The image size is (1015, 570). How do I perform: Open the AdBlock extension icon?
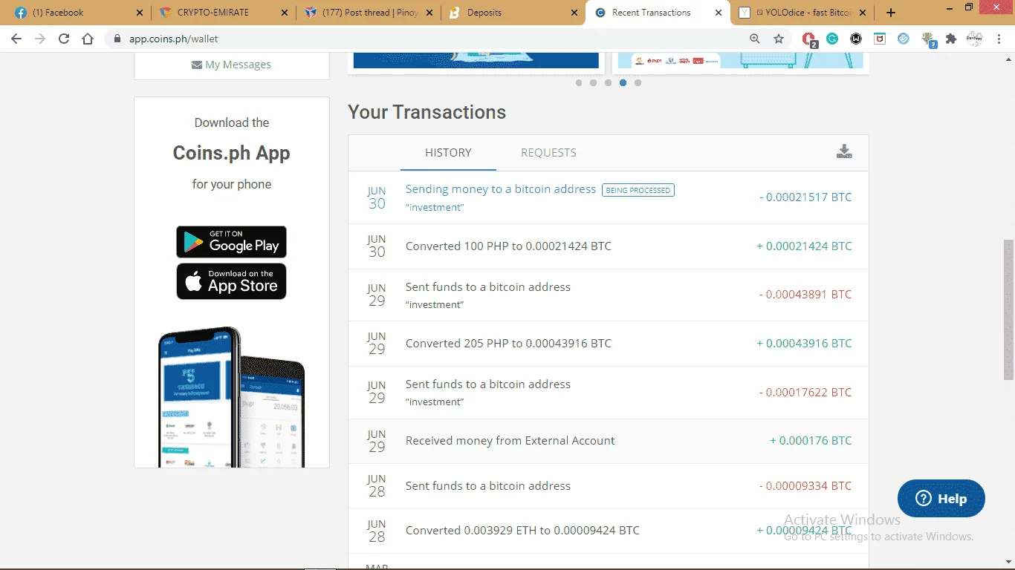pos(809,39)
